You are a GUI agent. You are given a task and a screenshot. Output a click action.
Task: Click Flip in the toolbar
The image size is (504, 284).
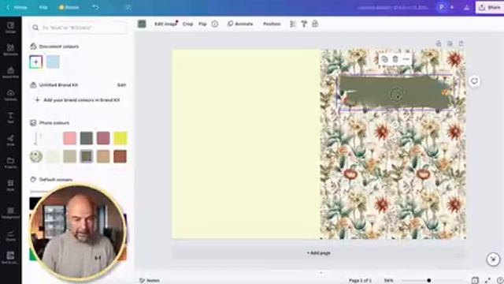(202, 24)
